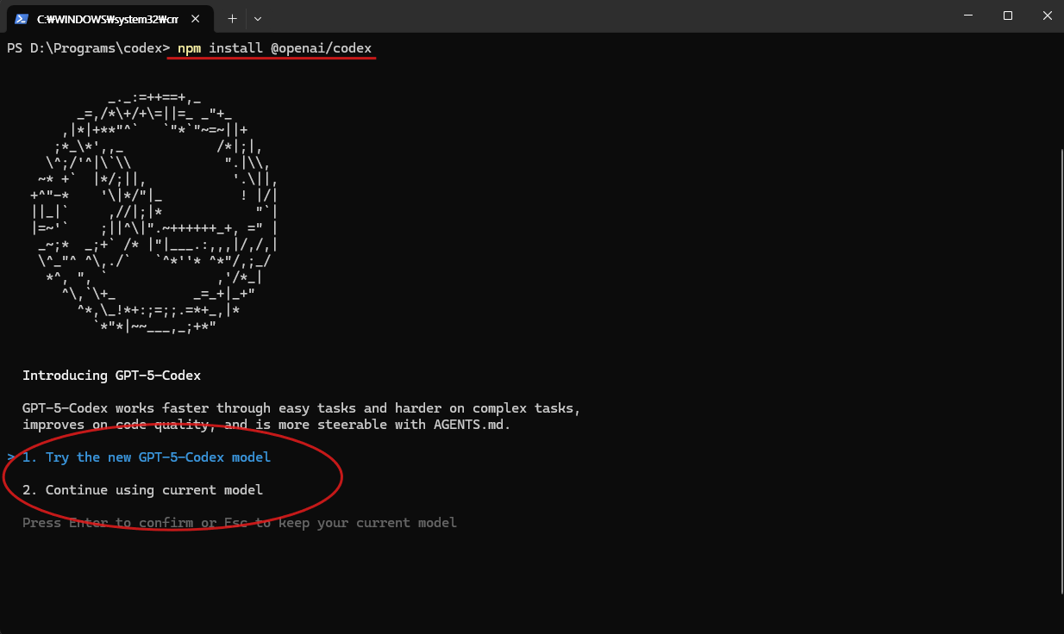The image size is (1064, 634).
Task: Click the vertical scrollbar of the terminal
Action: point(1058,370)
